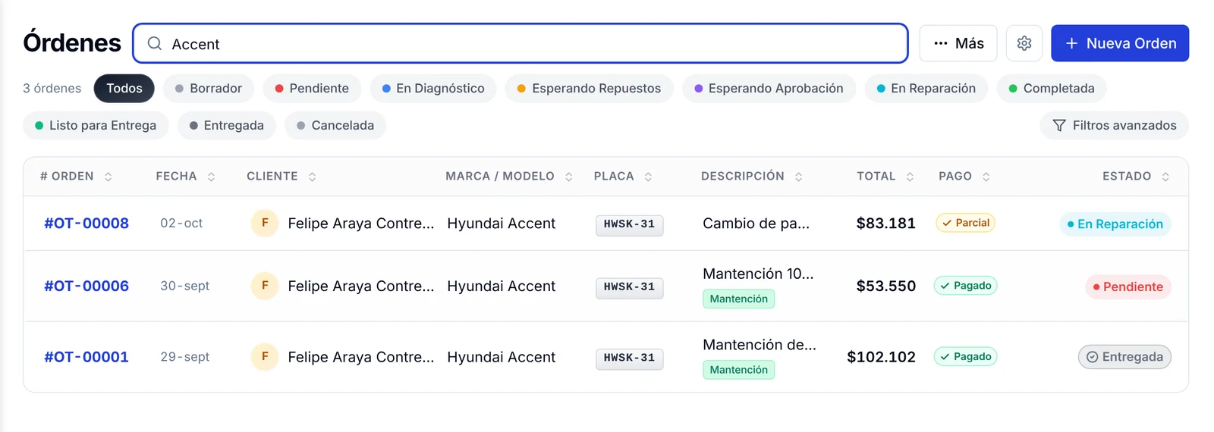The height and width of the screenshot is (432, 1214).
Task: Click Pagado badge for order #OT-00006
Action: [965, 286]
